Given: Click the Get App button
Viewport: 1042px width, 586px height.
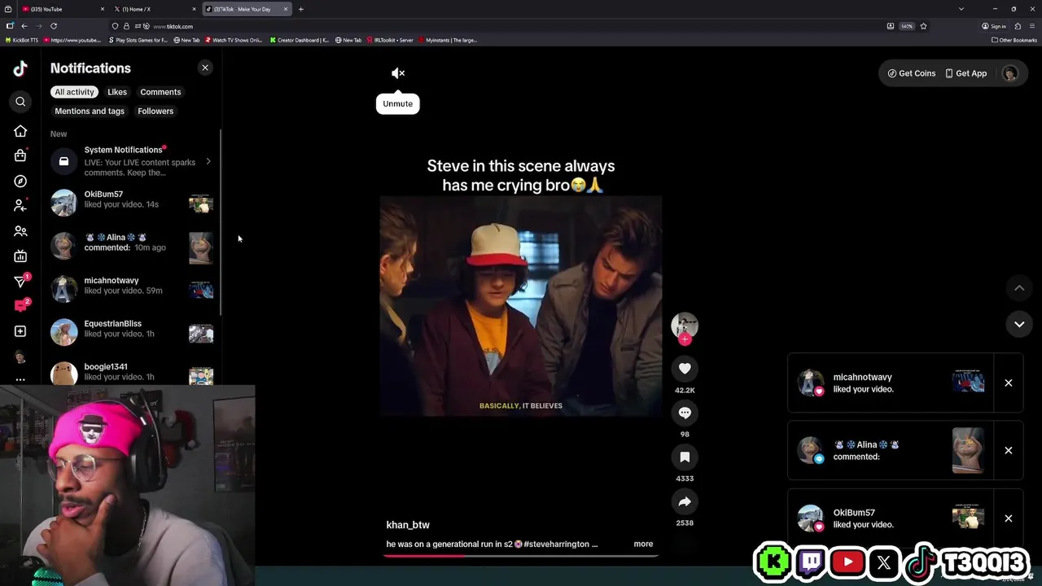Looking at the screenshot, I should 966,73.
